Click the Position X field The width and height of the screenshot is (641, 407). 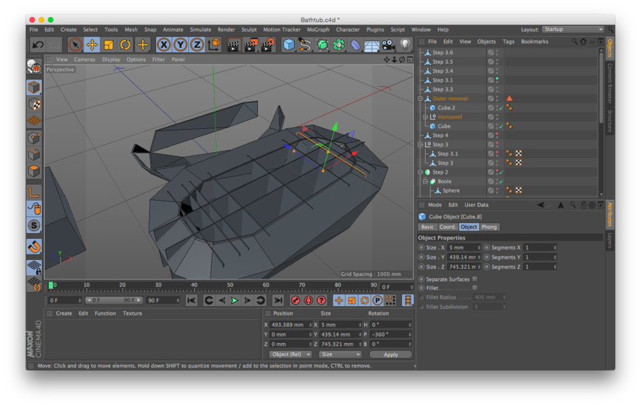click(291, 325)
